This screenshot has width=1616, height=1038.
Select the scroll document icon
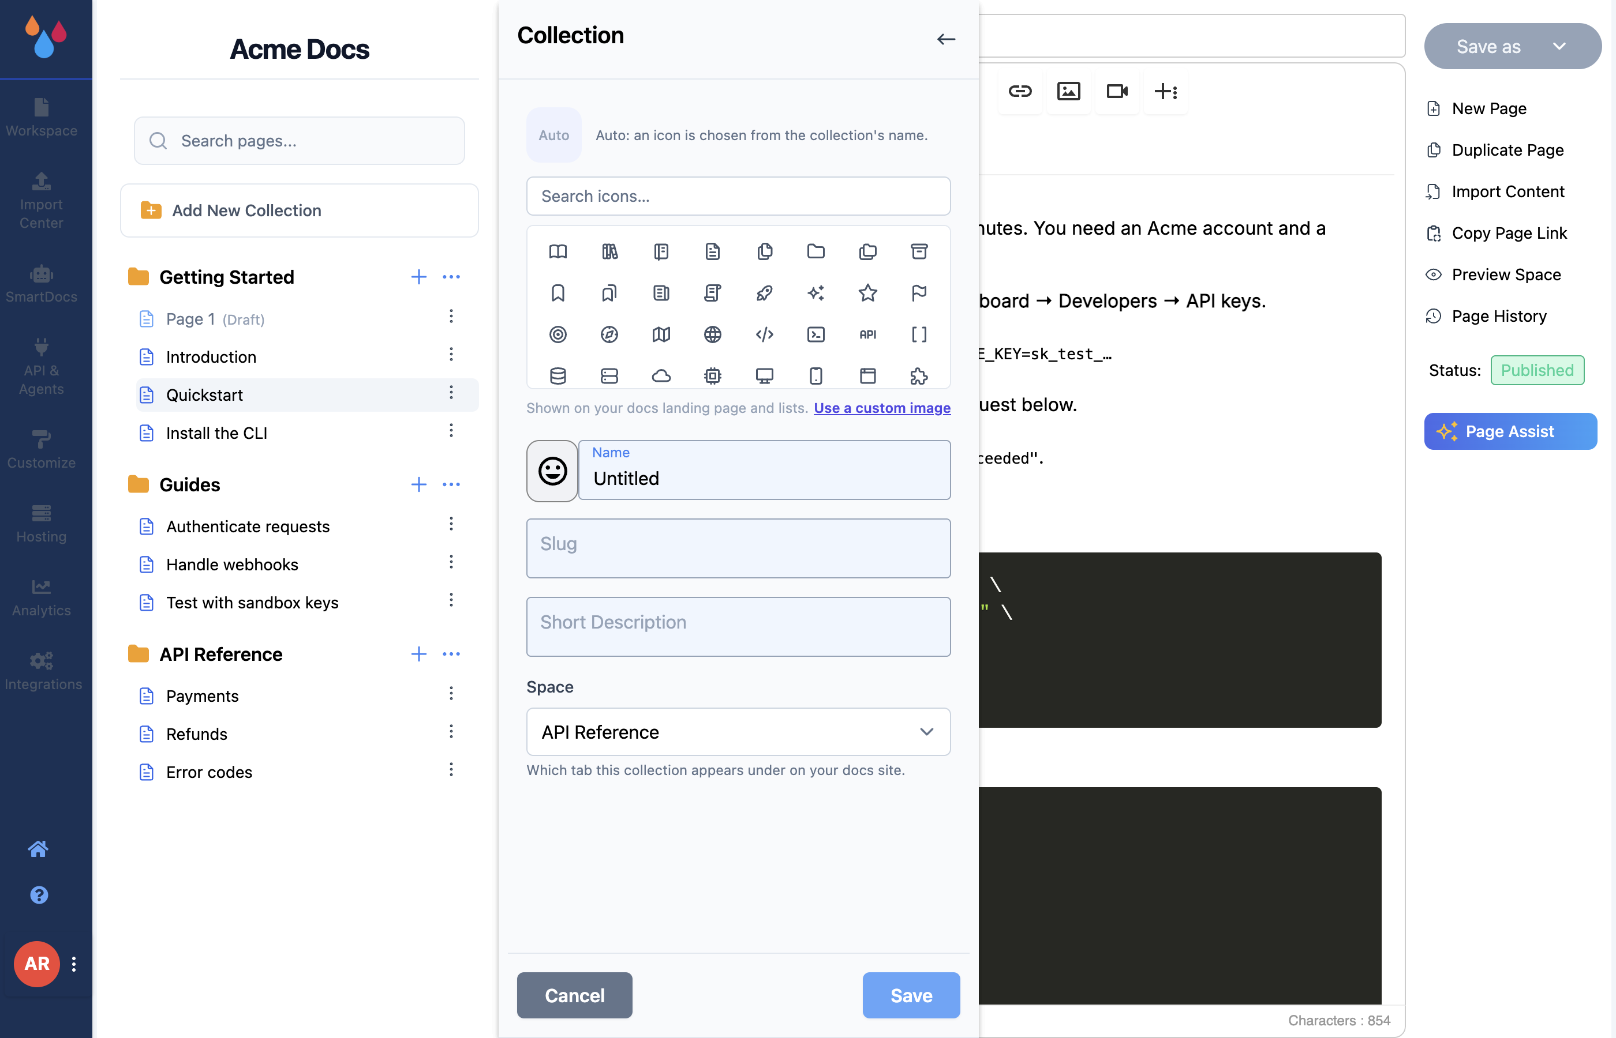pos(713,292)
